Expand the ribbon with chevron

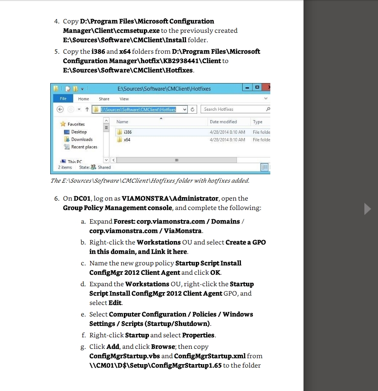266,99
